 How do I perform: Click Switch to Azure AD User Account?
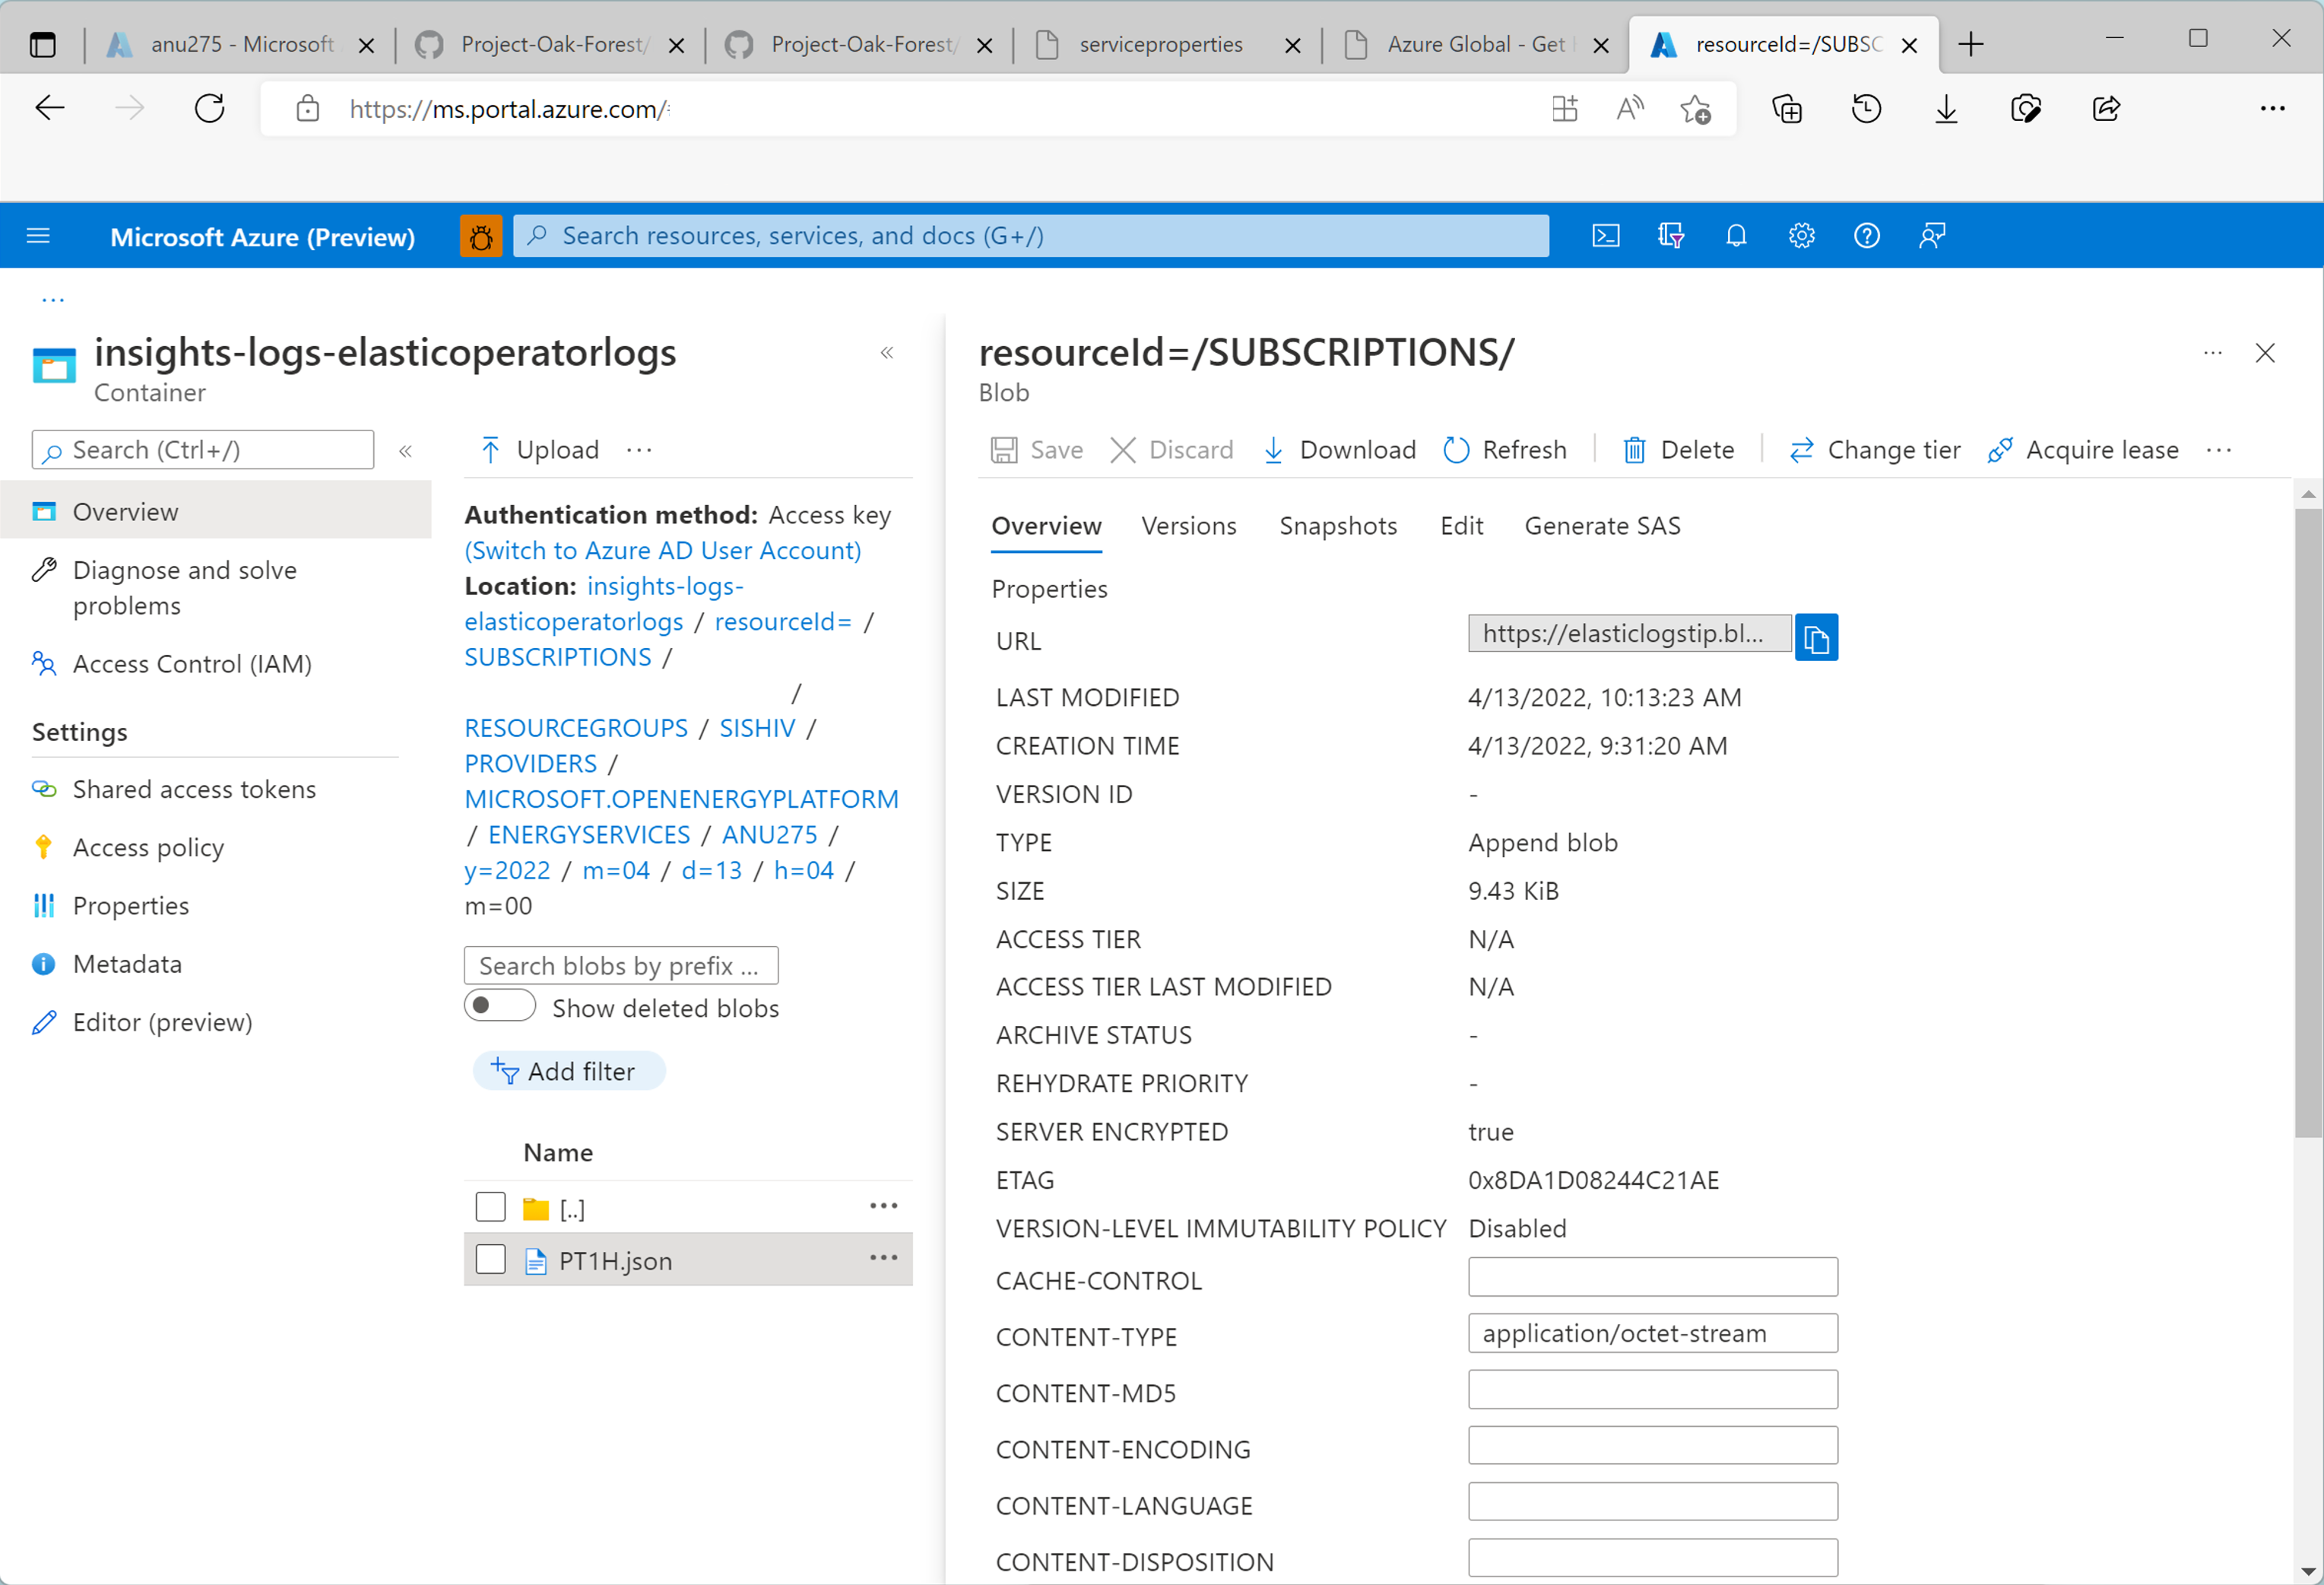[x=662, y=549]
